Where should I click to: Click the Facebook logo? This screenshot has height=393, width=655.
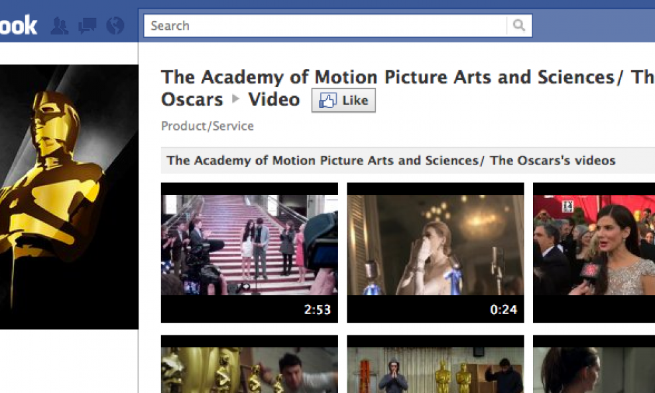[x=19, y=26]
